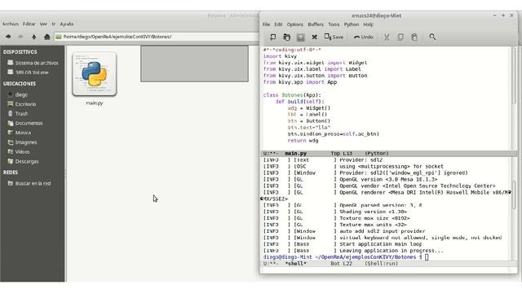Click the Save button in the Emacs toolbar
Image resolution: width=522 pixels, height=293 pixels.
click(x=334, y=37)
